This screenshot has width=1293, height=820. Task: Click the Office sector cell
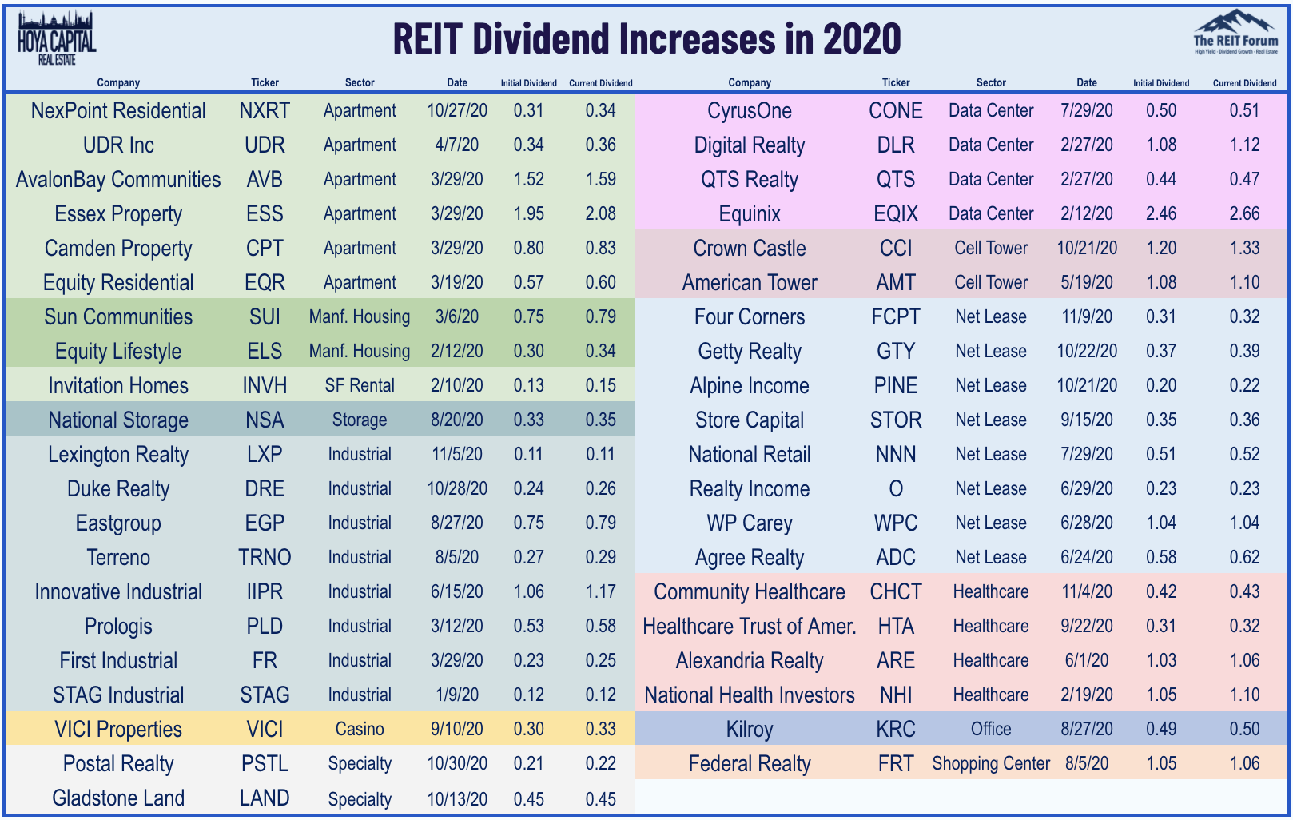991,730
